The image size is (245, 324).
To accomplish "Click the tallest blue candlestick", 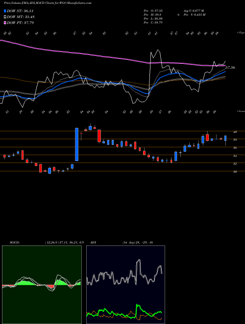I will pyautogui.click(x=77, y=144).
